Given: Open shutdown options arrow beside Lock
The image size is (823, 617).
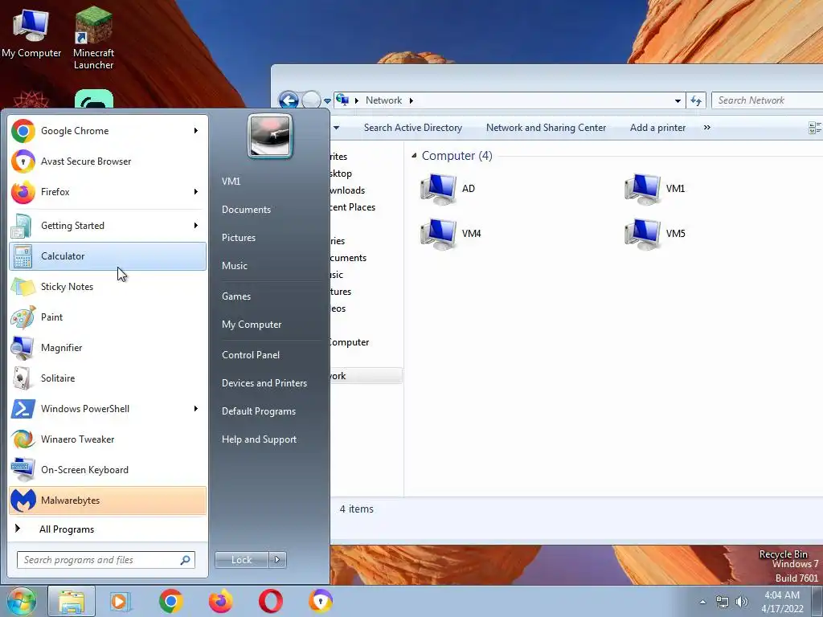Looking at the screenshot, I should [277, 560].
